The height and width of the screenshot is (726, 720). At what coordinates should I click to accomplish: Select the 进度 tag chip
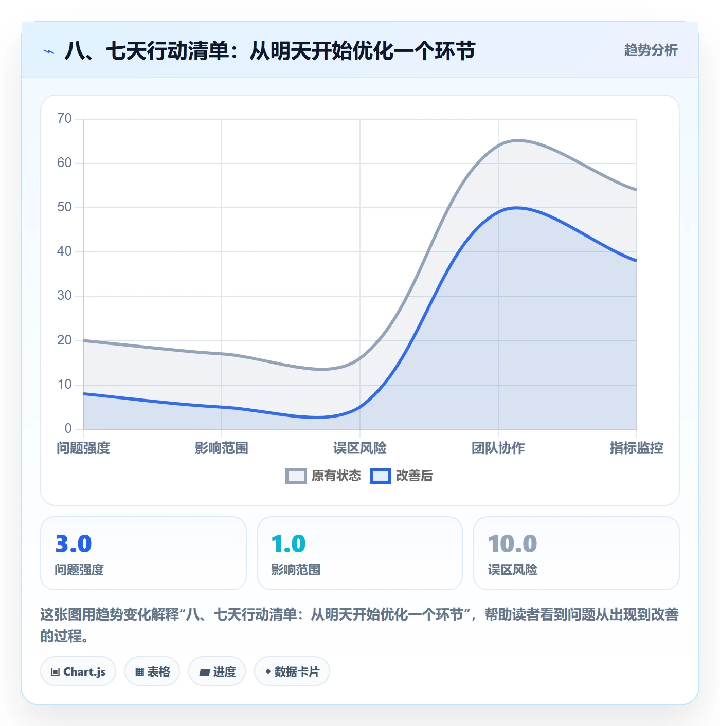217,671
